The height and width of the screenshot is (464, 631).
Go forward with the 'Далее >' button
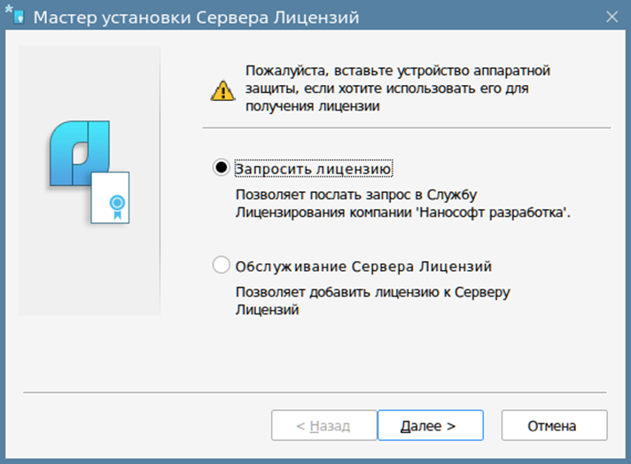[430, 425]
